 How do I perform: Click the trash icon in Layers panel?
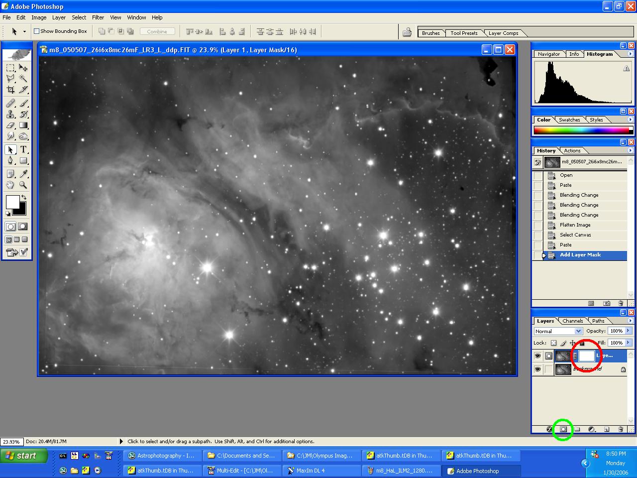(x=621, y=429)
